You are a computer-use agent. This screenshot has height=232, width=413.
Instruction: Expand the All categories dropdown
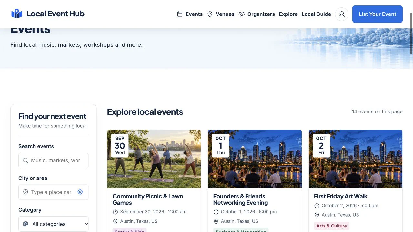point(53,224)
